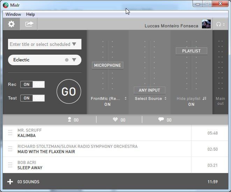This screenshot has height=192, width=231.
Task: Click the 11:59 total playlist time
Action: (212, 182)
